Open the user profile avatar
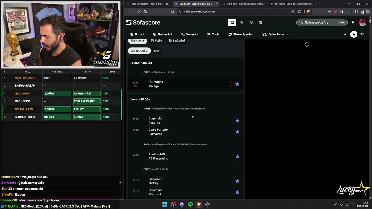This screenshot has height=209, width=372. click(362, 22)
